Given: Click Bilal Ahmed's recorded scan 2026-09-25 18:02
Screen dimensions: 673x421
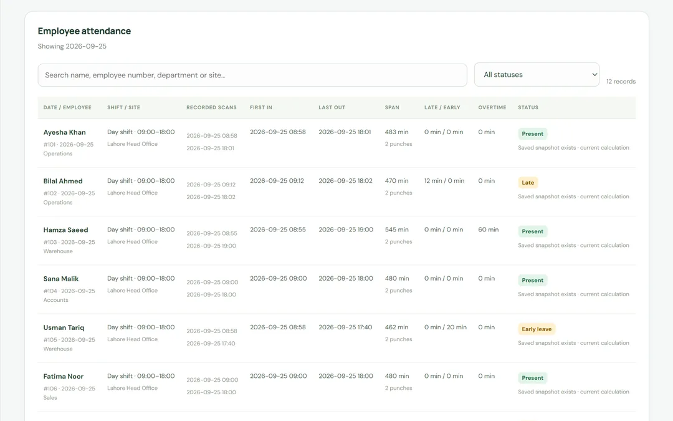Looking at the screenshot, I should click(211, 197).
